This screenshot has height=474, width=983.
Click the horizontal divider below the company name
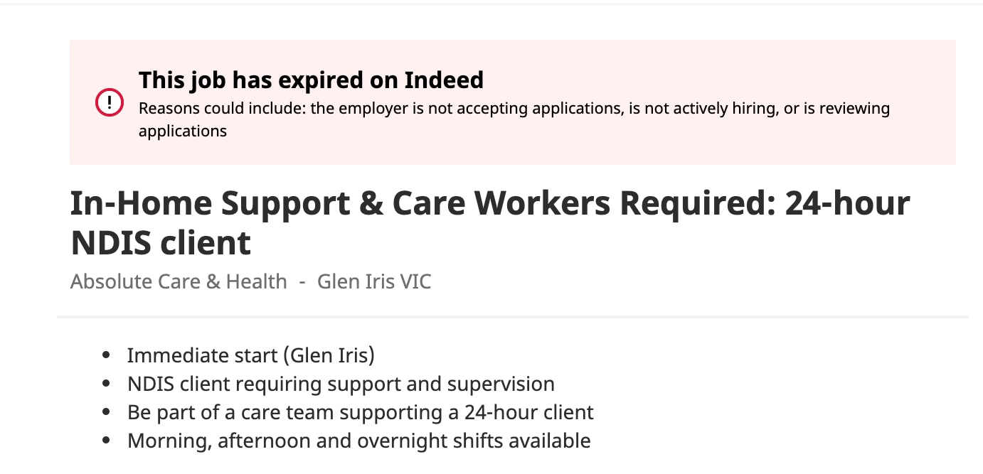512,316
